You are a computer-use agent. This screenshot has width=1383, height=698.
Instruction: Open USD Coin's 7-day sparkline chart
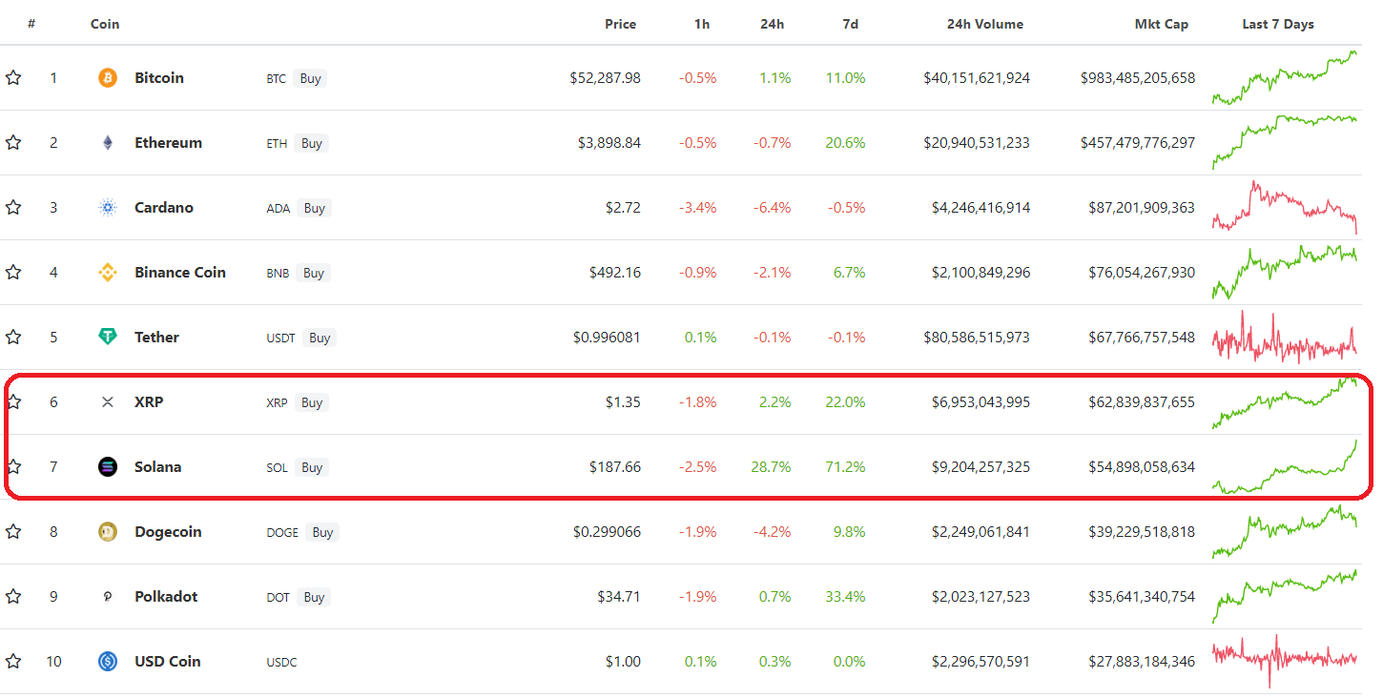[1285, 661]
